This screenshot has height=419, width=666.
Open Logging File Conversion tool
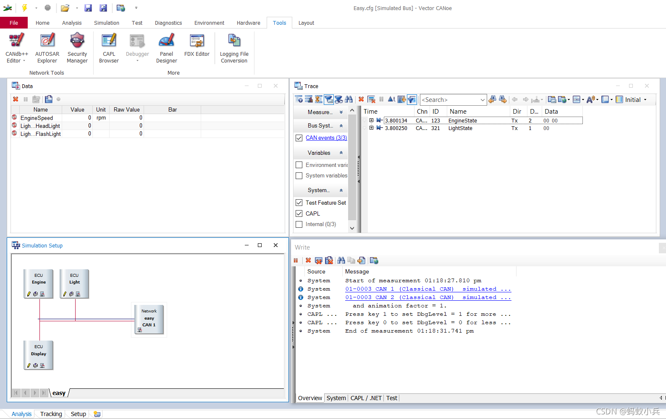(x=234, y=48)
